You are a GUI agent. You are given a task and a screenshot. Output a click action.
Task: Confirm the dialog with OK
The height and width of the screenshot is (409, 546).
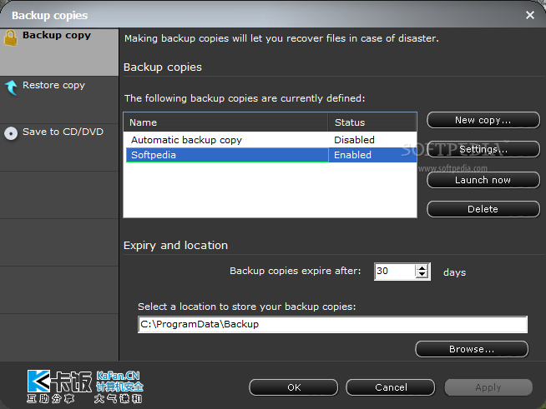(294, 387)
